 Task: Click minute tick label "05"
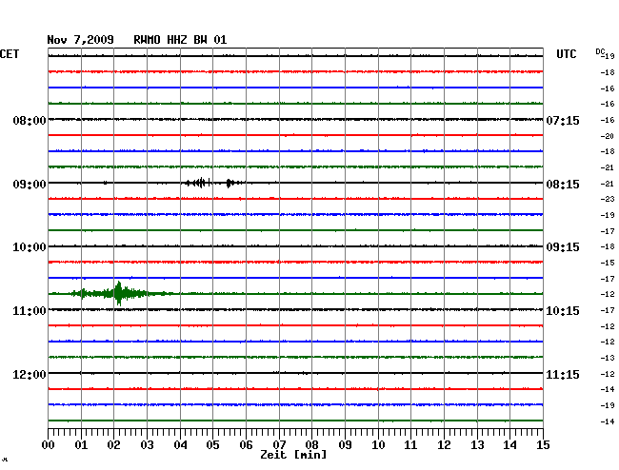click(212, 445)
